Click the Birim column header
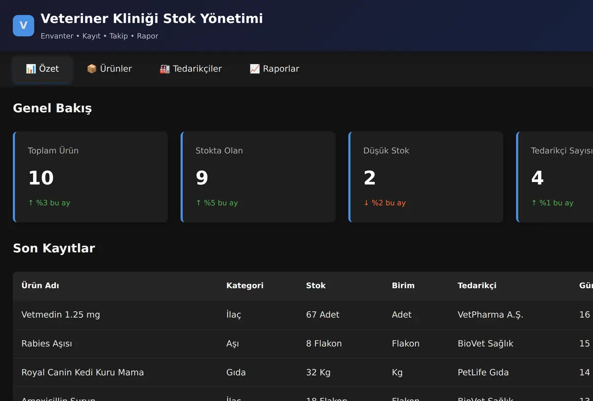 tap(403, 285)
